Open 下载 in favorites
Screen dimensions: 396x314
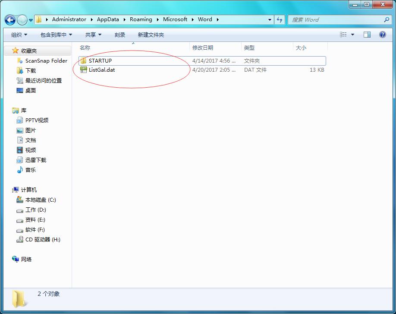[31, 70]
